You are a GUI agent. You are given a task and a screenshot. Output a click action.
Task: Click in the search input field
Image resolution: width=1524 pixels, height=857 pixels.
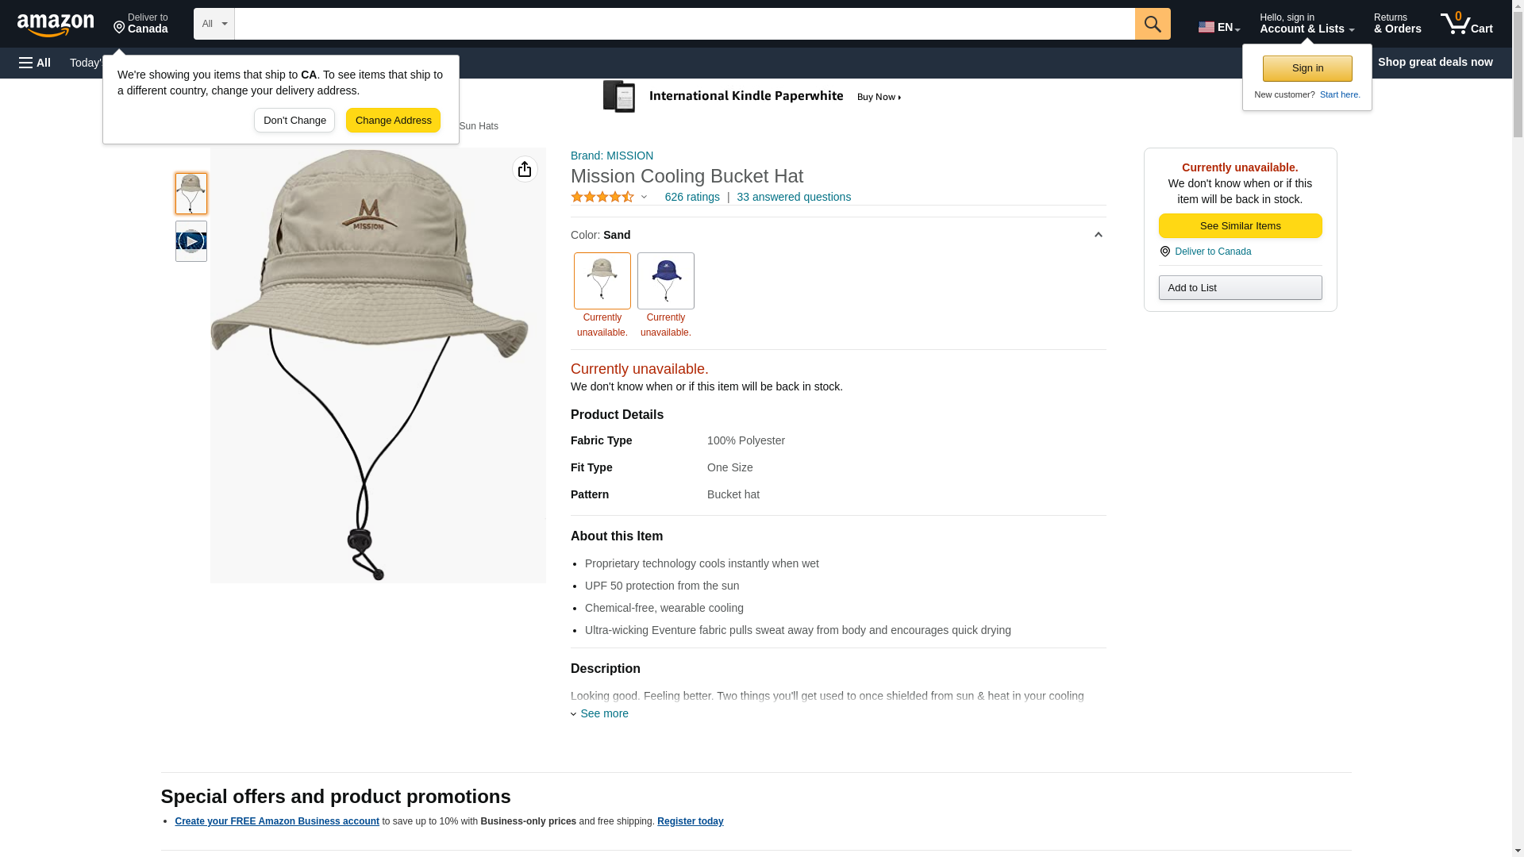[683, 24]
